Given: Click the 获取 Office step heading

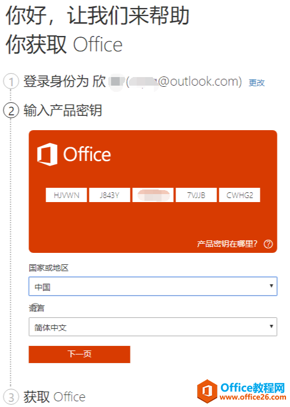Looking at the screenshot, I should pyautogui.click(x=55, y=397).
